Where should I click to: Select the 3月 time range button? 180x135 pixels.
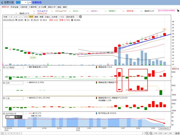pyautogui.click(x=155, y=133)
